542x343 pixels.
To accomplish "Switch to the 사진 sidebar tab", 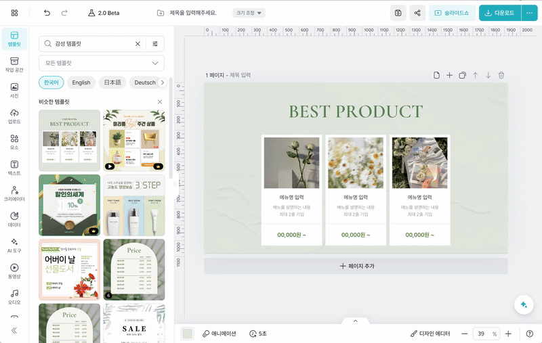I will 14,90.
